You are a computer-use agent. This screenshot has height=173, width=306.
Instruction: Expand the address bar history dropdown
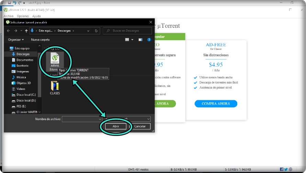coord(88,31)
